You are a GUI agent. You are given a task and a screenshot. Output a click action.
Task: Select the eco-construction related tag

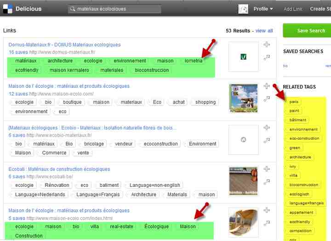(x=304, y=139)
